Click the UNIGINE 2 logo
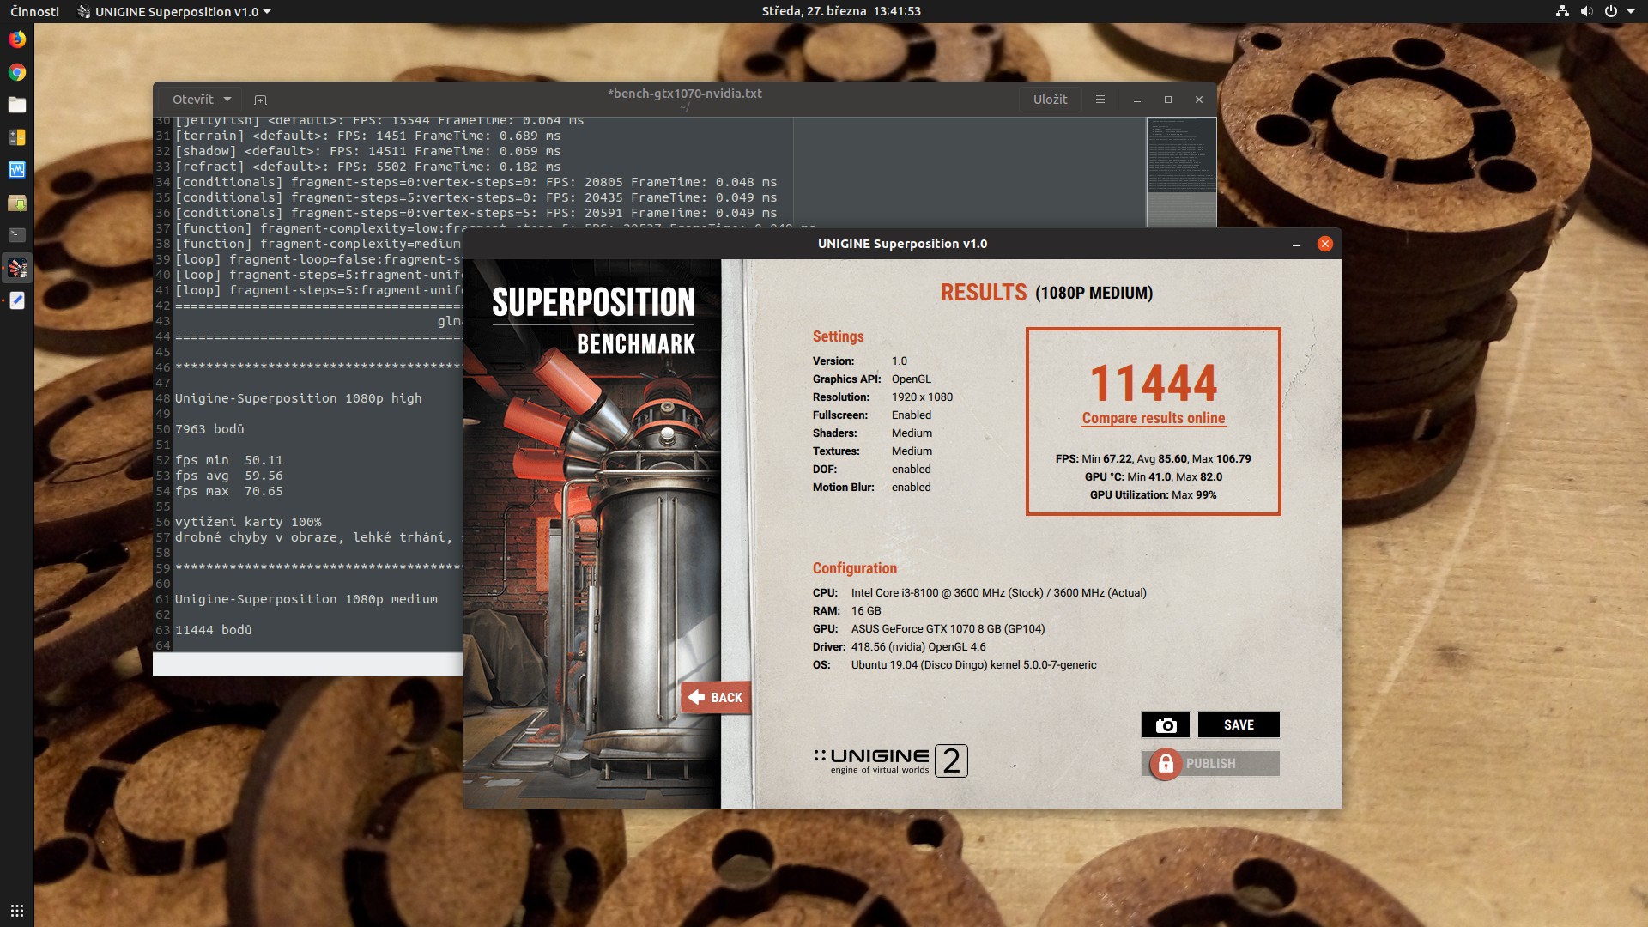The height and width of the screenshot is (927, 1648). coord(890,760)
